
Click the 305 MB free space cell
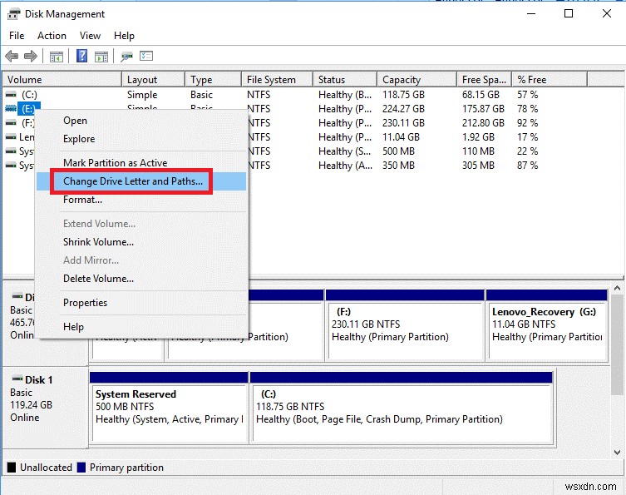(x=478, y=166)
